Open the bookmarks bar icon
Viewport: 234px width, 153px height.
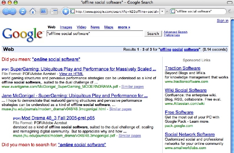[43, 11]
